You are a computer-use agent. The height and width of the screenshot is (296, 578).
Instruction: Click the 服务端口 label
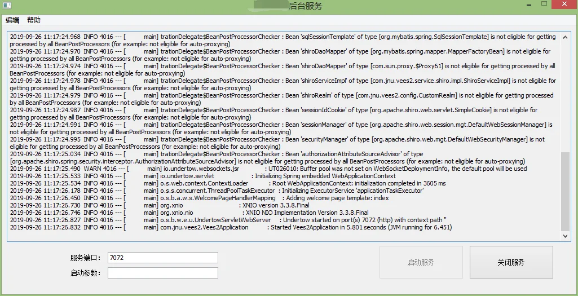(86, 258)
